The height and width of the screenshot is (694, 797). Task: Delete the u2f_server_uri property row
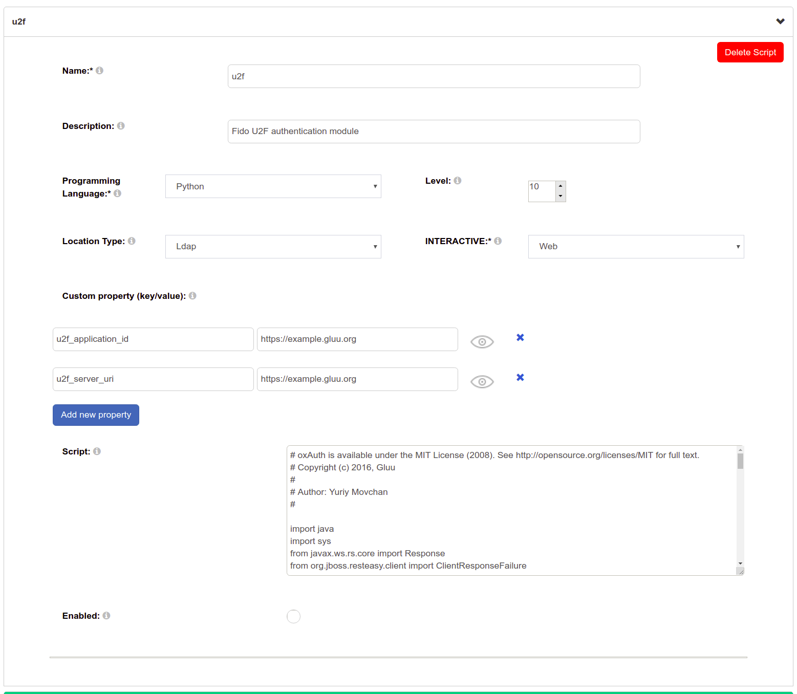tap(520, 377)
